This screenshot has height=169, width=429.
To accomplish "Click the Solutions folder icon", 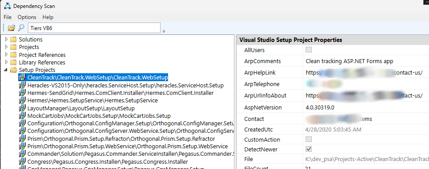I will 13,39.
